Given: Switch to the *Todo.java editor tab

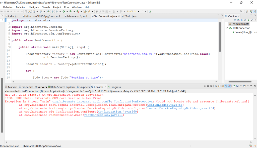Looking at the screenshot, I should (129, 16).
